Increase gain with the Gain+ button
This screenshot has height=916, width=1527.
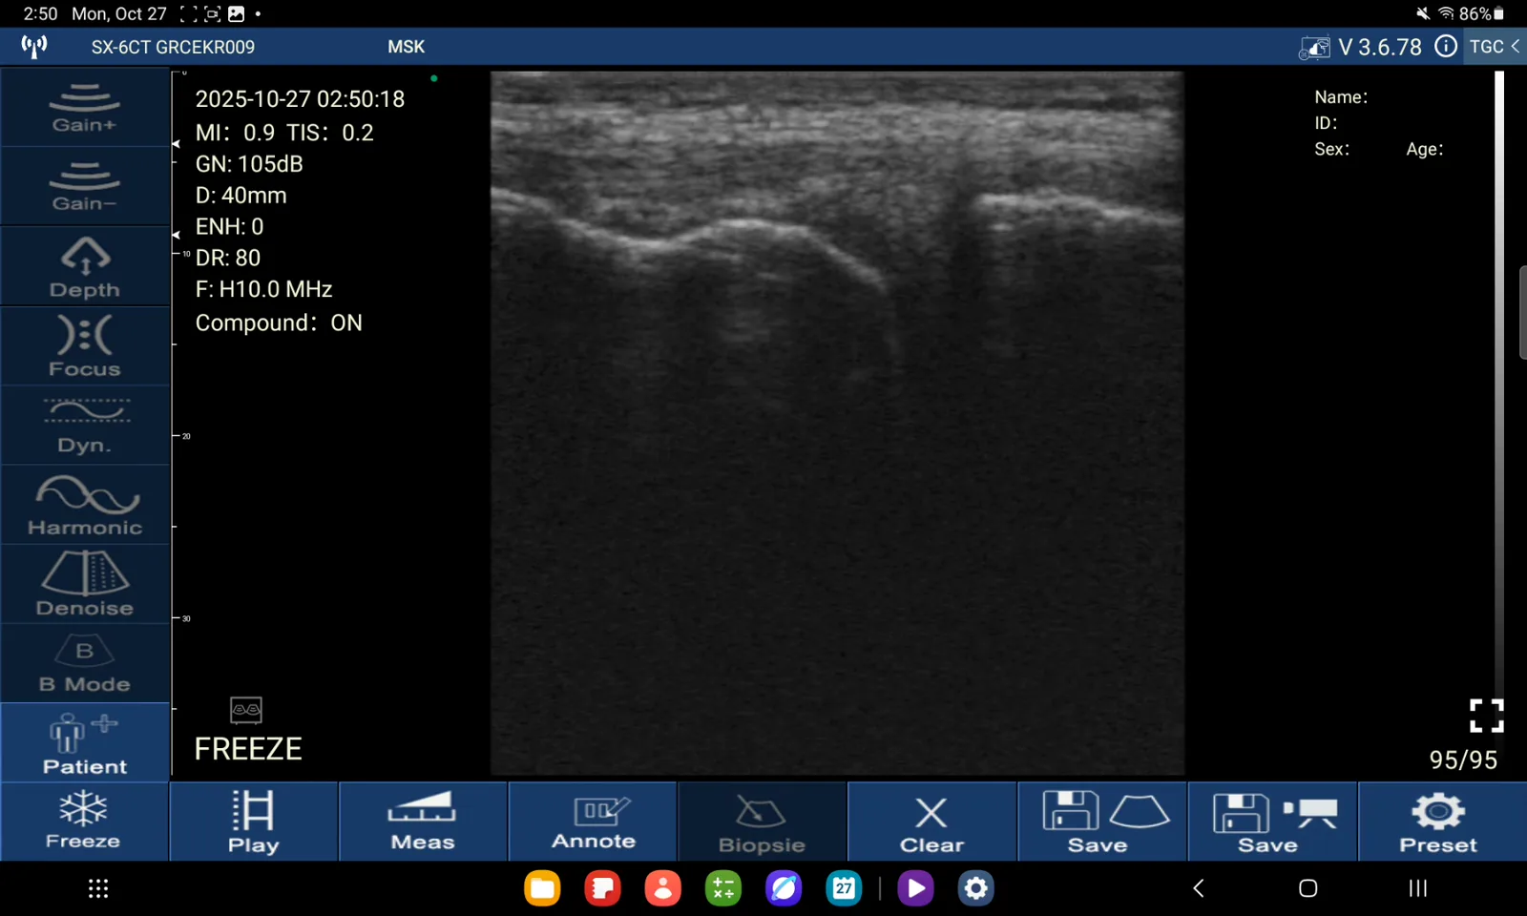[85, 107]
